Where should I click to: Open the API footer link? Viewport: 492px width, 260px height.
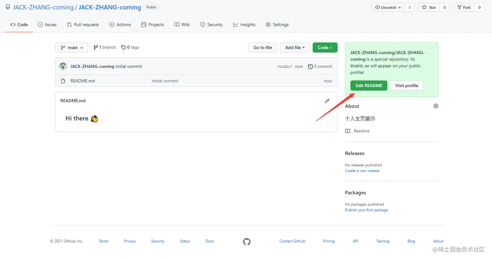pyautogui.click(x=356, y=241)
